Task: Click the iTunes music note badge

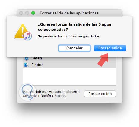Action: pyautogui.click(x=27, y=36)
